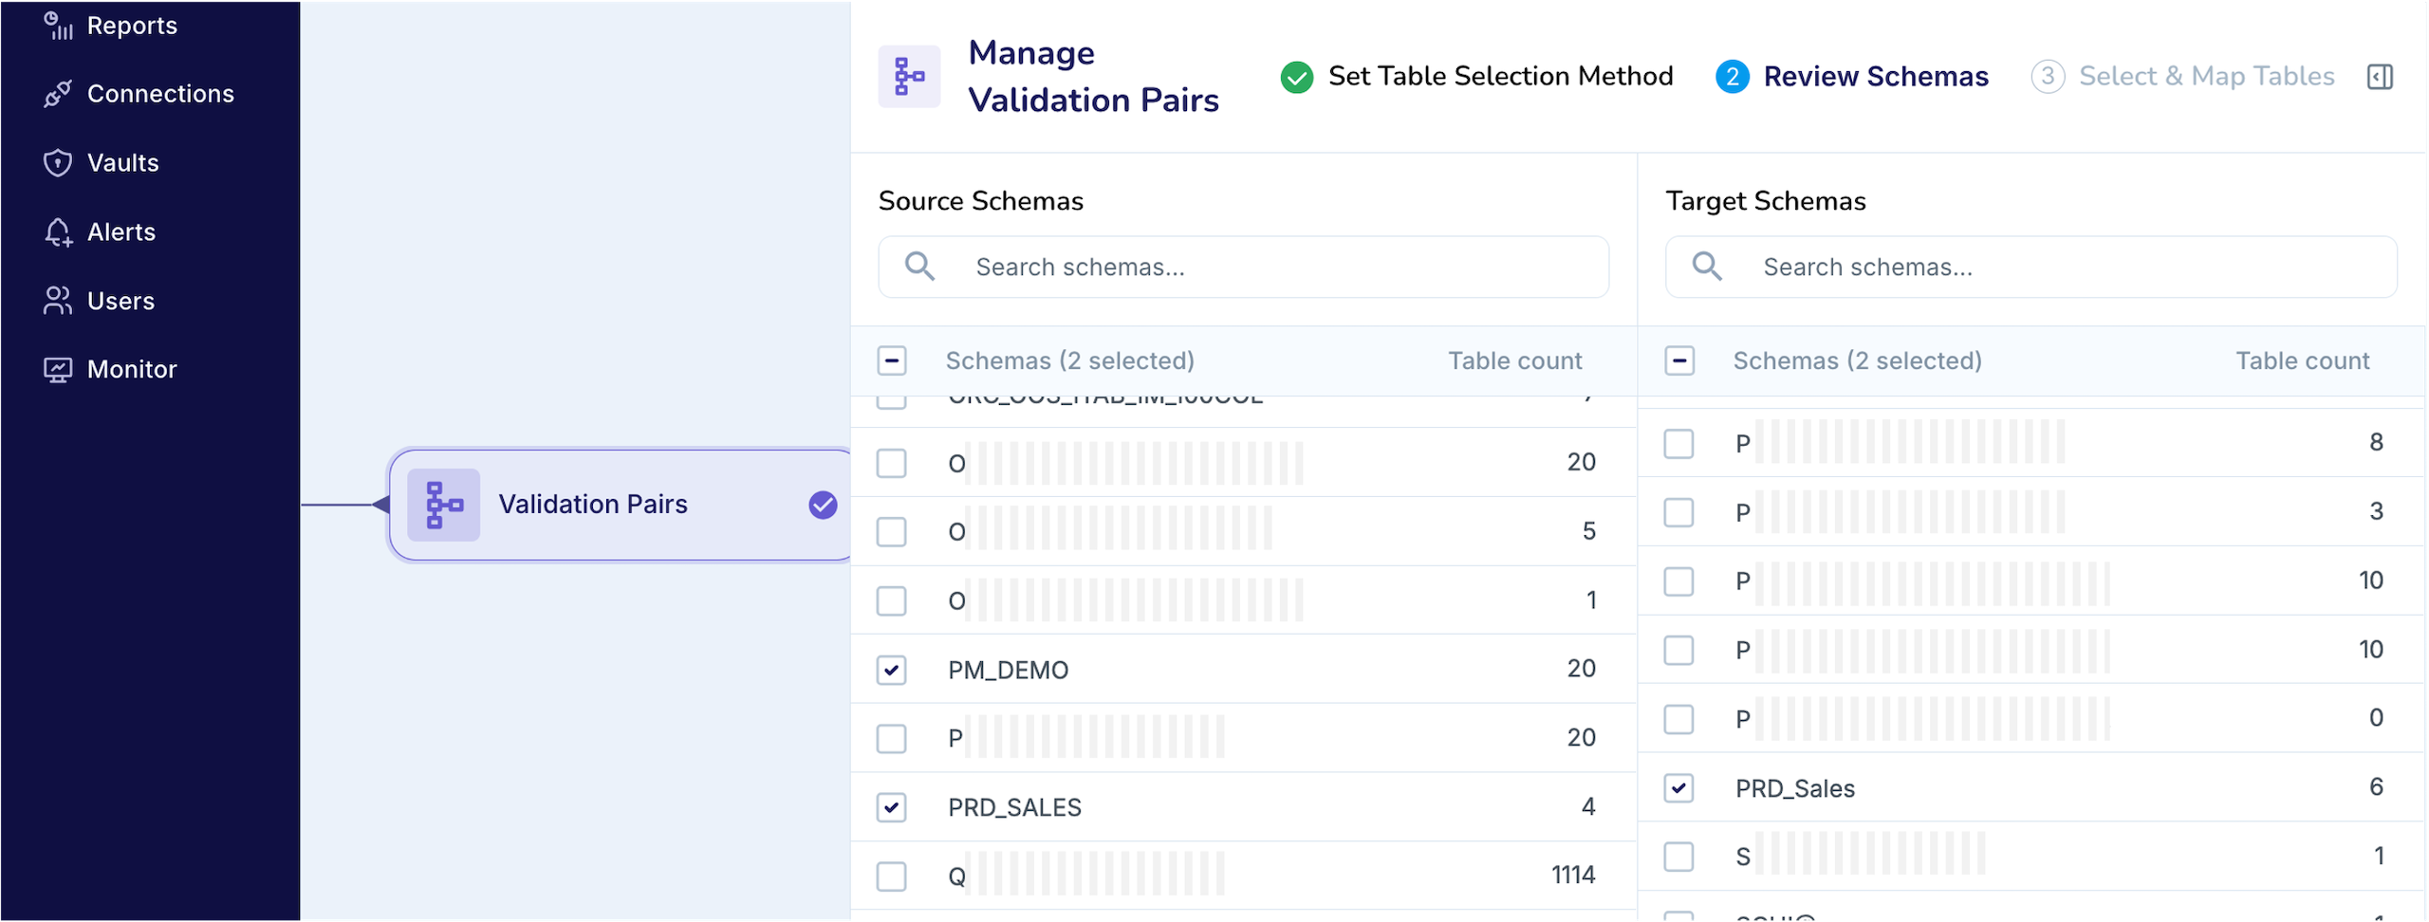Collapse the panel using the top-right icon
This screenshot has width=2429, height=922.
2380,77
